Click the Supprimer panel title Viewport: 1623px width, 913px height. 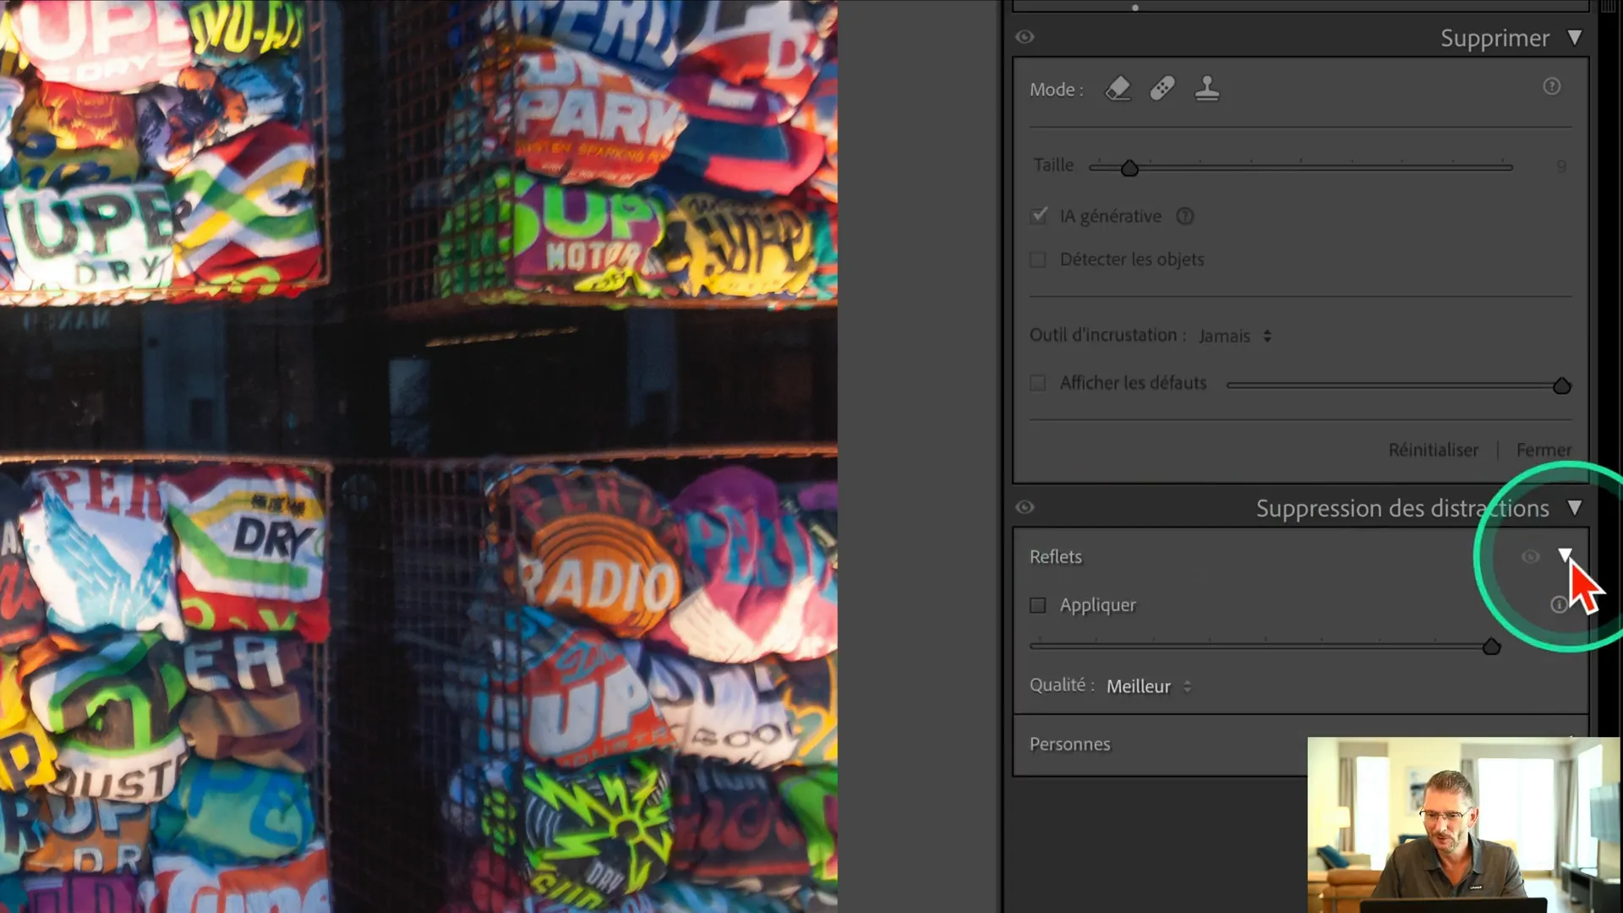point(1495,38)
